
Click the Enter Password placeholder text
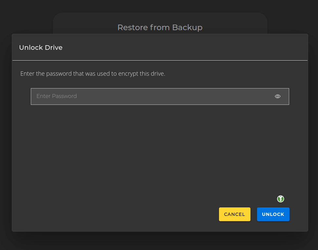tap(56, 96)
